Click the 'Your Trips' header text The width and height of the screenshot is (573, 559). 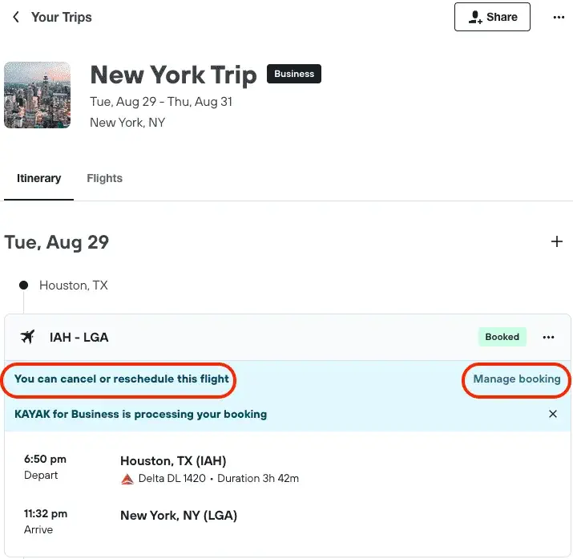click(x=62, y=17)
